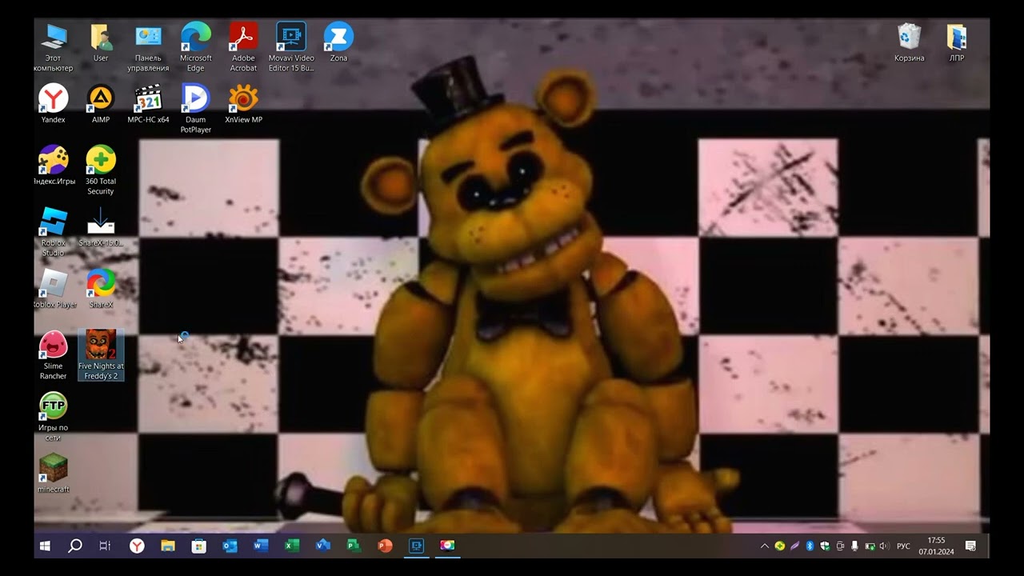Select the ShareX-15.0 installer icon
This screenshot has height=576, width=1024.
(x=101, y=227)
